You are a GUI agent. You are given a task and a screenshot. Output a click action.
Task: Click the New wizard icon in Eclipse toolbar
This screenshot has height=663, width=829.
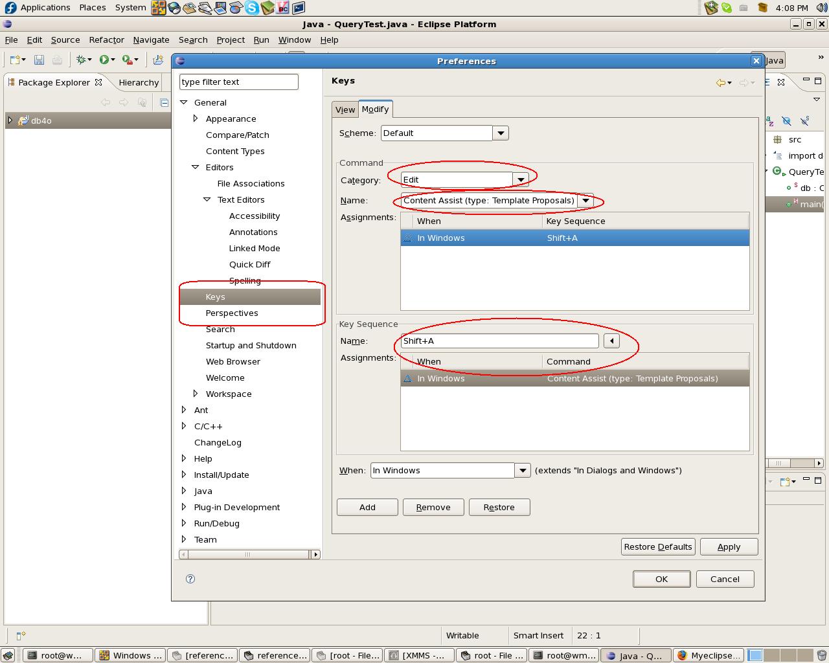pos(15,60)
